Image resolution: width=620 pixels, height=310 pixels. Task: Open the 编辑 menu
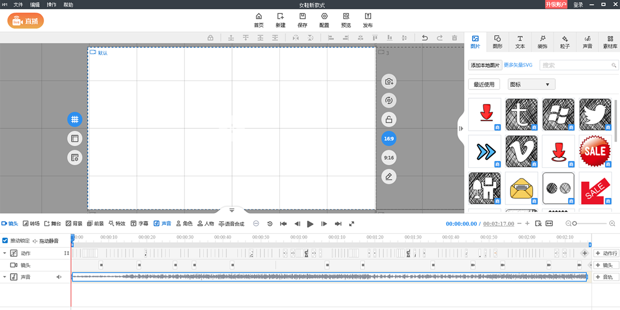35,5
